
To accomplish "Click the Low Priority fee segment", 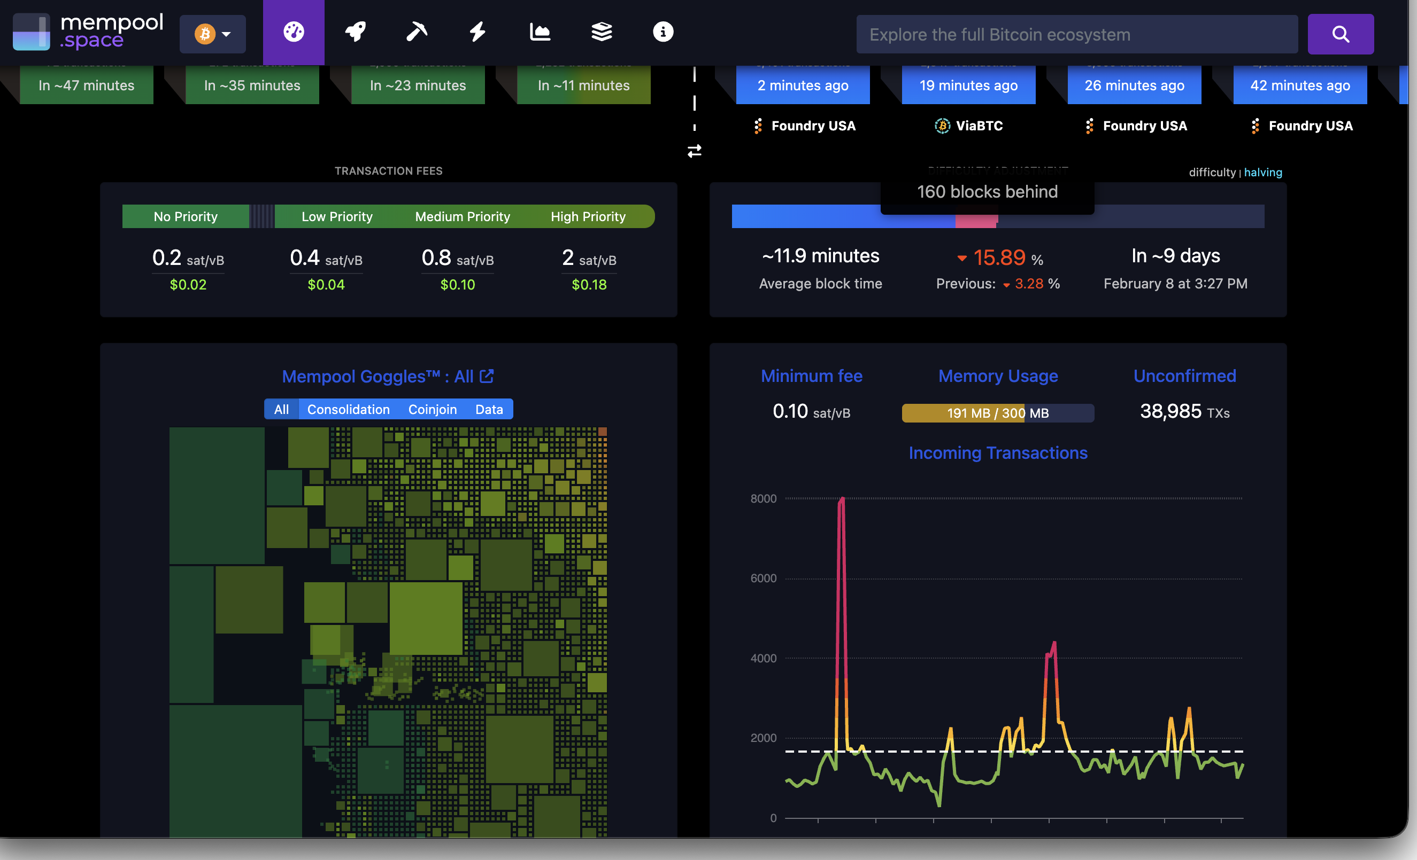I will pos(337,216).
